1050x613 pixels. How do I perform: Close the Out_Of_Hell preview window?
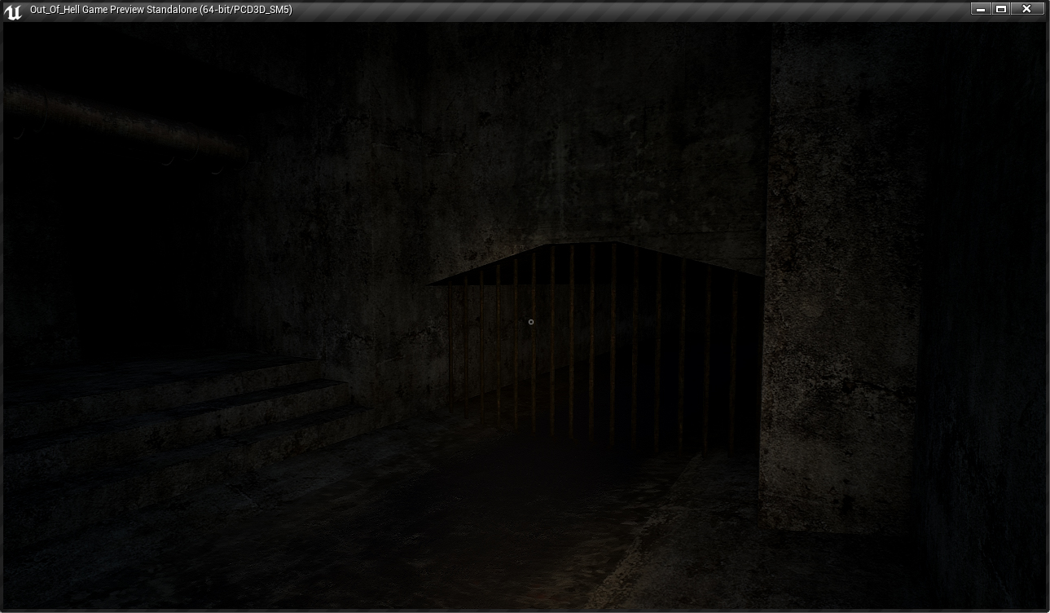click(1026, 9)
